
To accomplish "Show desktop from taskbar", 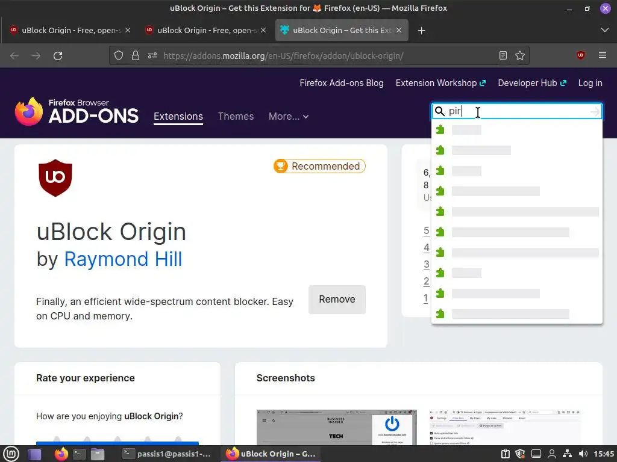I will click(x=34, y=454).
